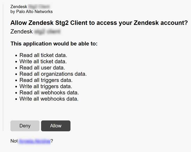Click the Allow button
This screenshot has width=191, height=152.
56,126
